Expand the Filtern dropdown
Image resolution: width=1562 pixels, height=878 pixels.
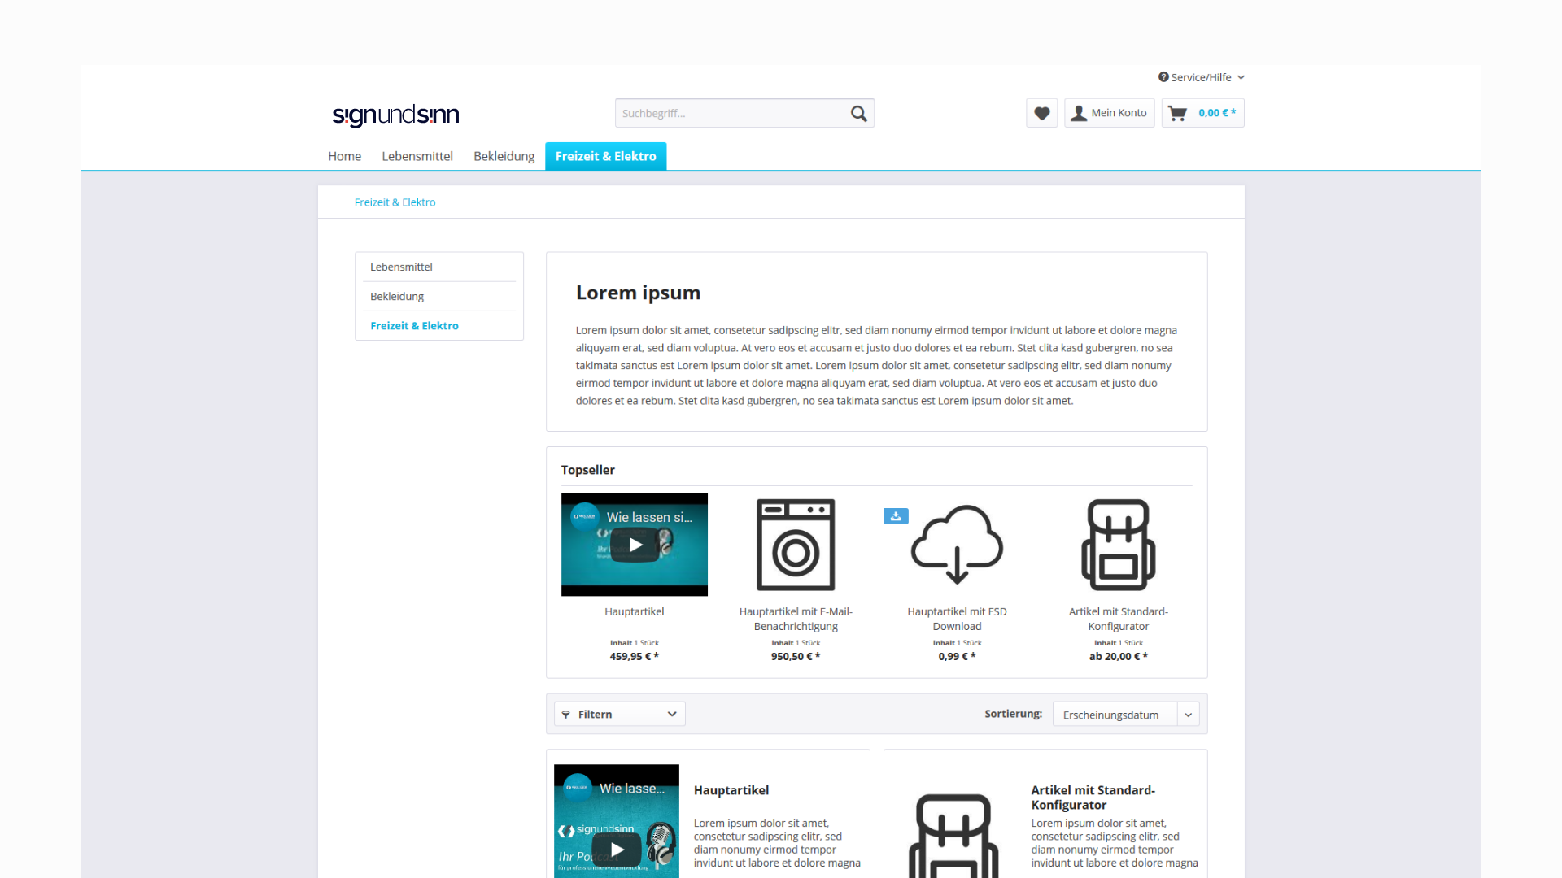(620, 714)
